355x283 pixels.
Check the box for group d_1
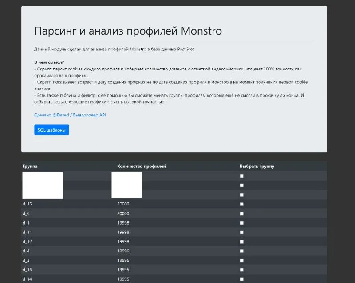click(241, 223)
